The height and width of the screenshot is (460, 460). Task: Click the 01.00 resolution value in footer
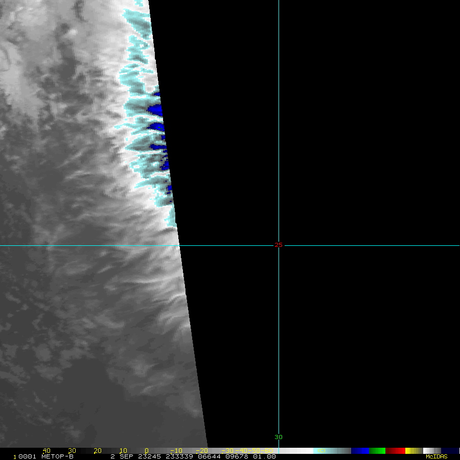tap(265, 456)
